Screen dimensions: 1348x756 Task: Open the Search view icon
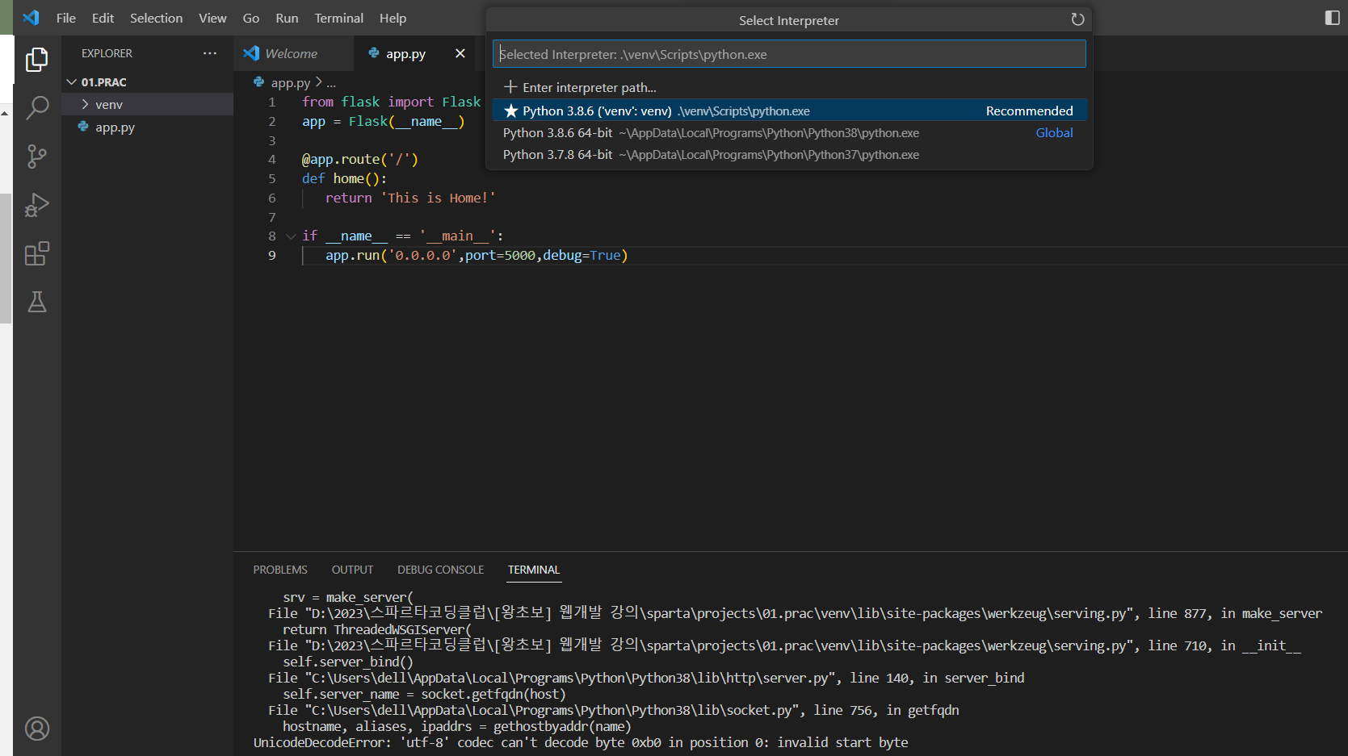click(37, 107)
